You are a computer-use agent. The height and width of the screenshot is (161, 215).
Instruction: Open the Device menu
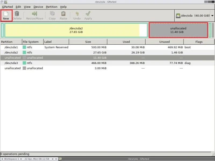pos(38,7)
